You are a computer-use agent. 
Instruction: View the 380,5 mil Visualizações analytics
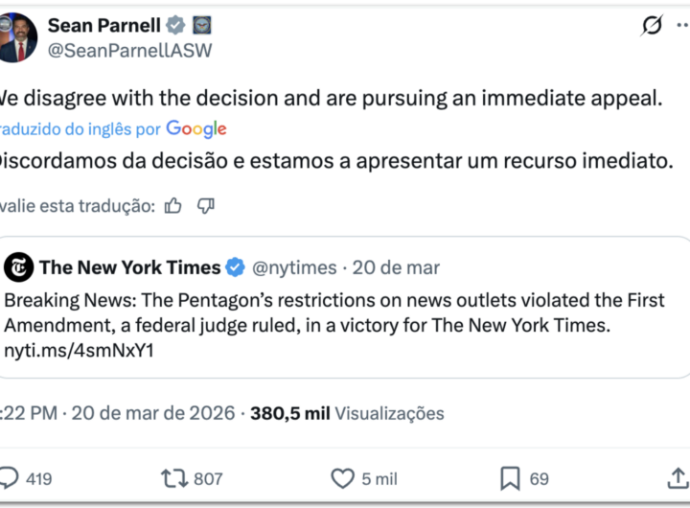pos(347,413)
